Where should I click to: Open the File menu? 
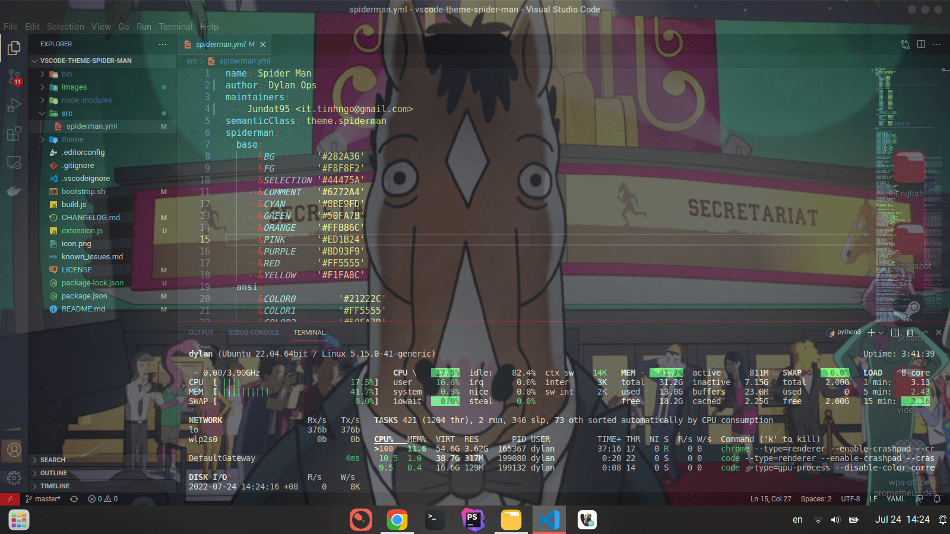(x=11, y=27)
